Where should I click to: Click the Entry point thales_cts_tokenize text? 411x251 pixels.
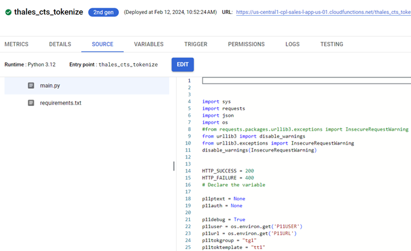(114, 65)
